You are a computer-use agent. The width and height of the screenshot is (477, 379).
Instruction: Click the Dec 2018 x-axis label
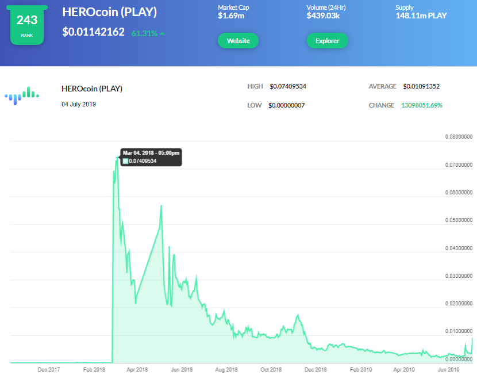(316, 370)
